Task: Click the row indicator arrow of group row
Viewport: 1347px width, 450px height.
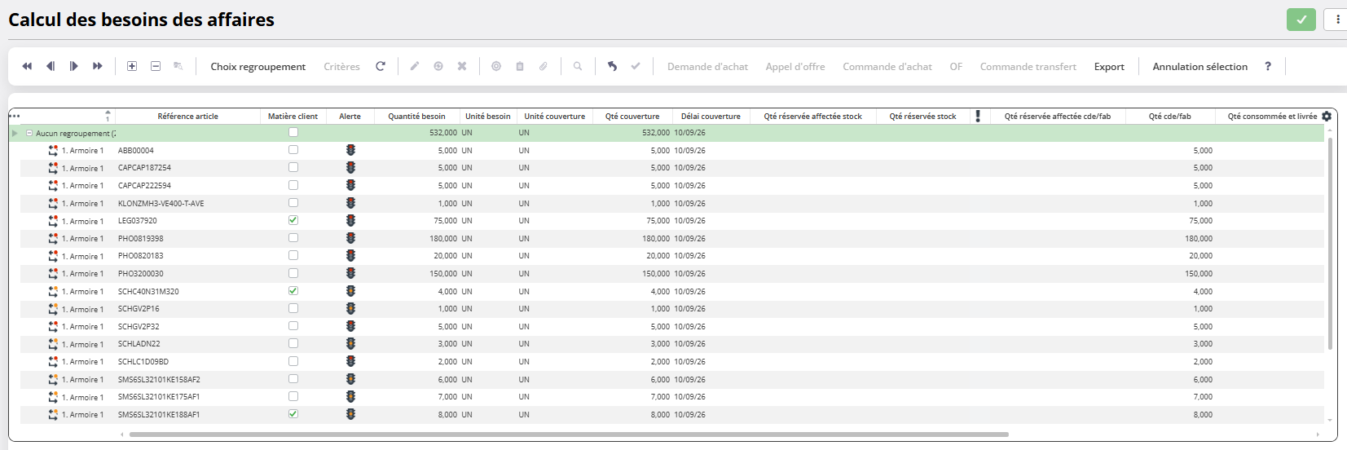Action: tap(15, 133)
